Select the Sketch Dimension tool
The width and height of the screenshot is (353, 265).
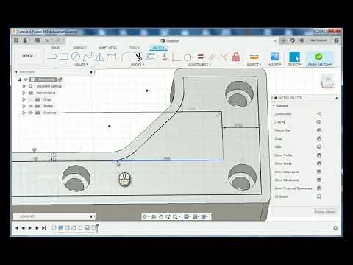(111, 57)
